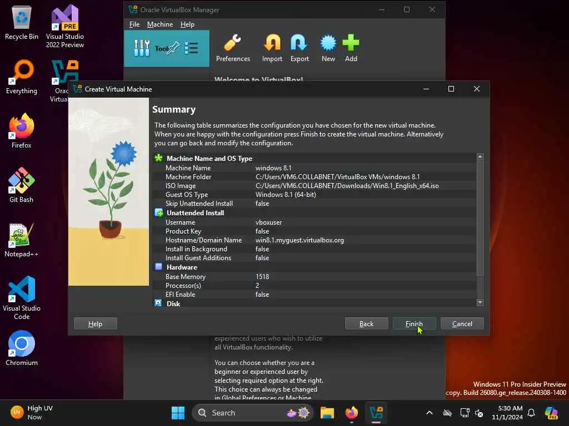This screenshot has width=569, height=426.
Task: Cancel the Create Virtual Machine wizard
Action: 462,323
